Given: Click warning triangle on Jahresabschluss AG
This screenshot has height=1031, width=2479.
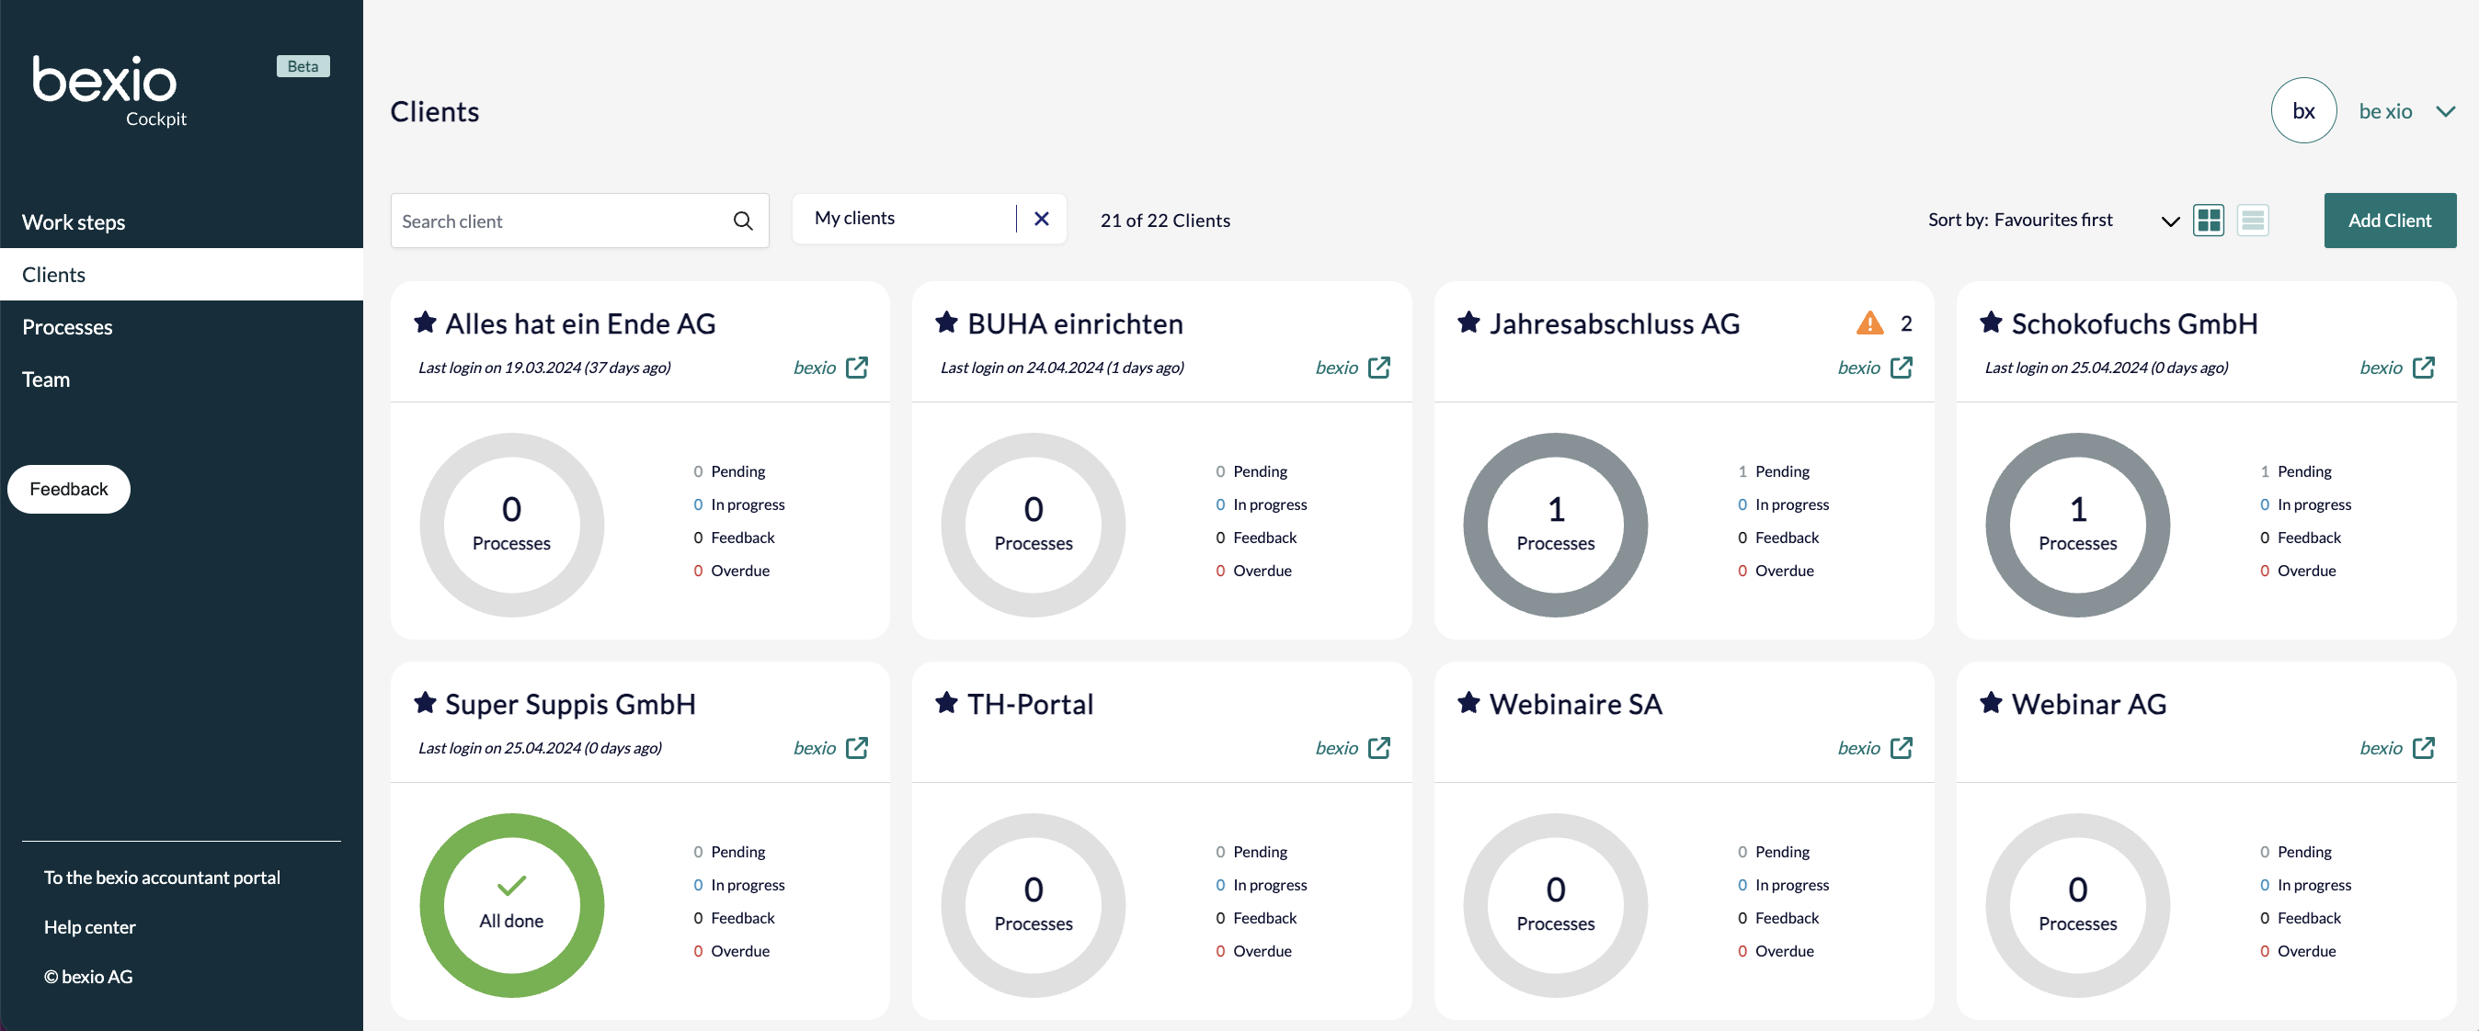Looking at the screenshot, I should click(1868, 323).
